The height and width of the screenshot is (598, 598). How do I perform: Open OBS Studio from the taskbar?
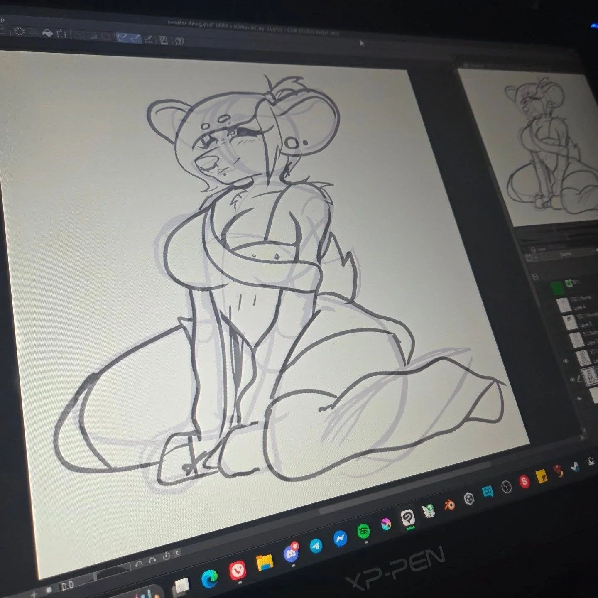tap(507, 487)
